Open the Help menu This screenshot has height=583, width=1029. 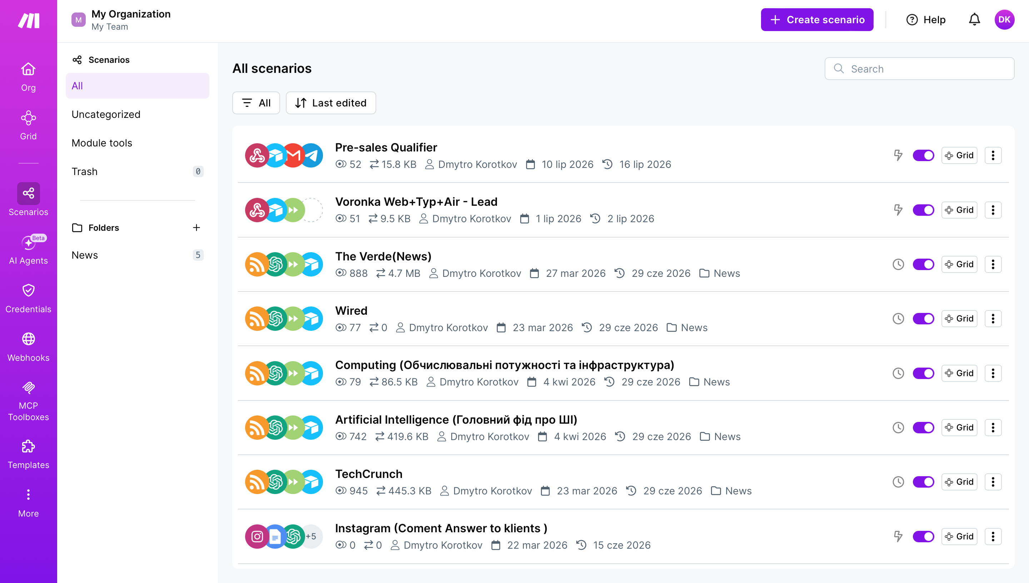(x=926, y=20)
